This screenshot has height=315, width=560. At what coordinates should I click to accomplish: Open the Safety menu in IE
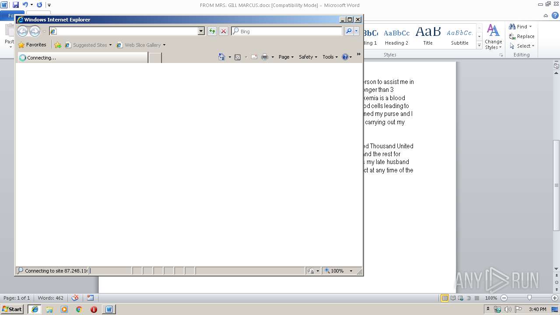tap(308, 57)
